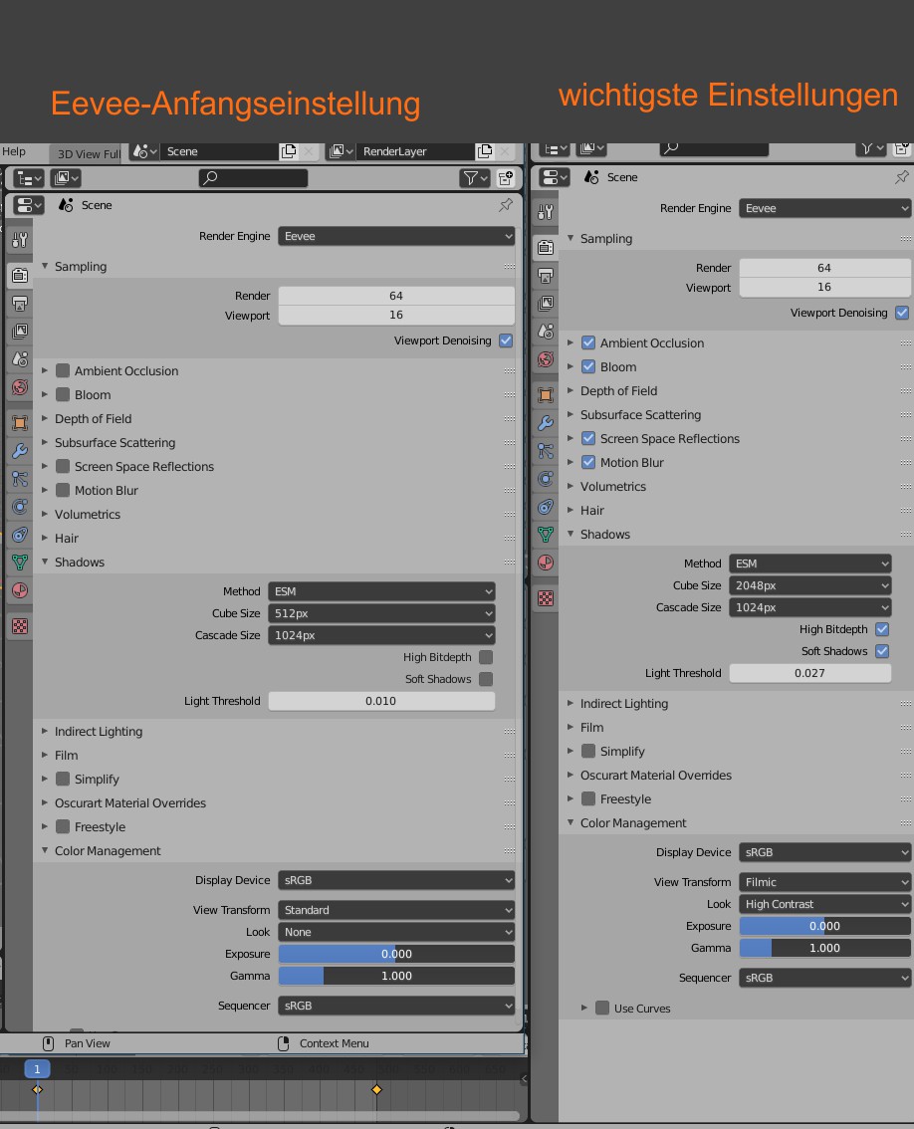This screenshot has height=1129, width=914.
Task: Expand Hair section in left panel
Action: tap(67, 539)
